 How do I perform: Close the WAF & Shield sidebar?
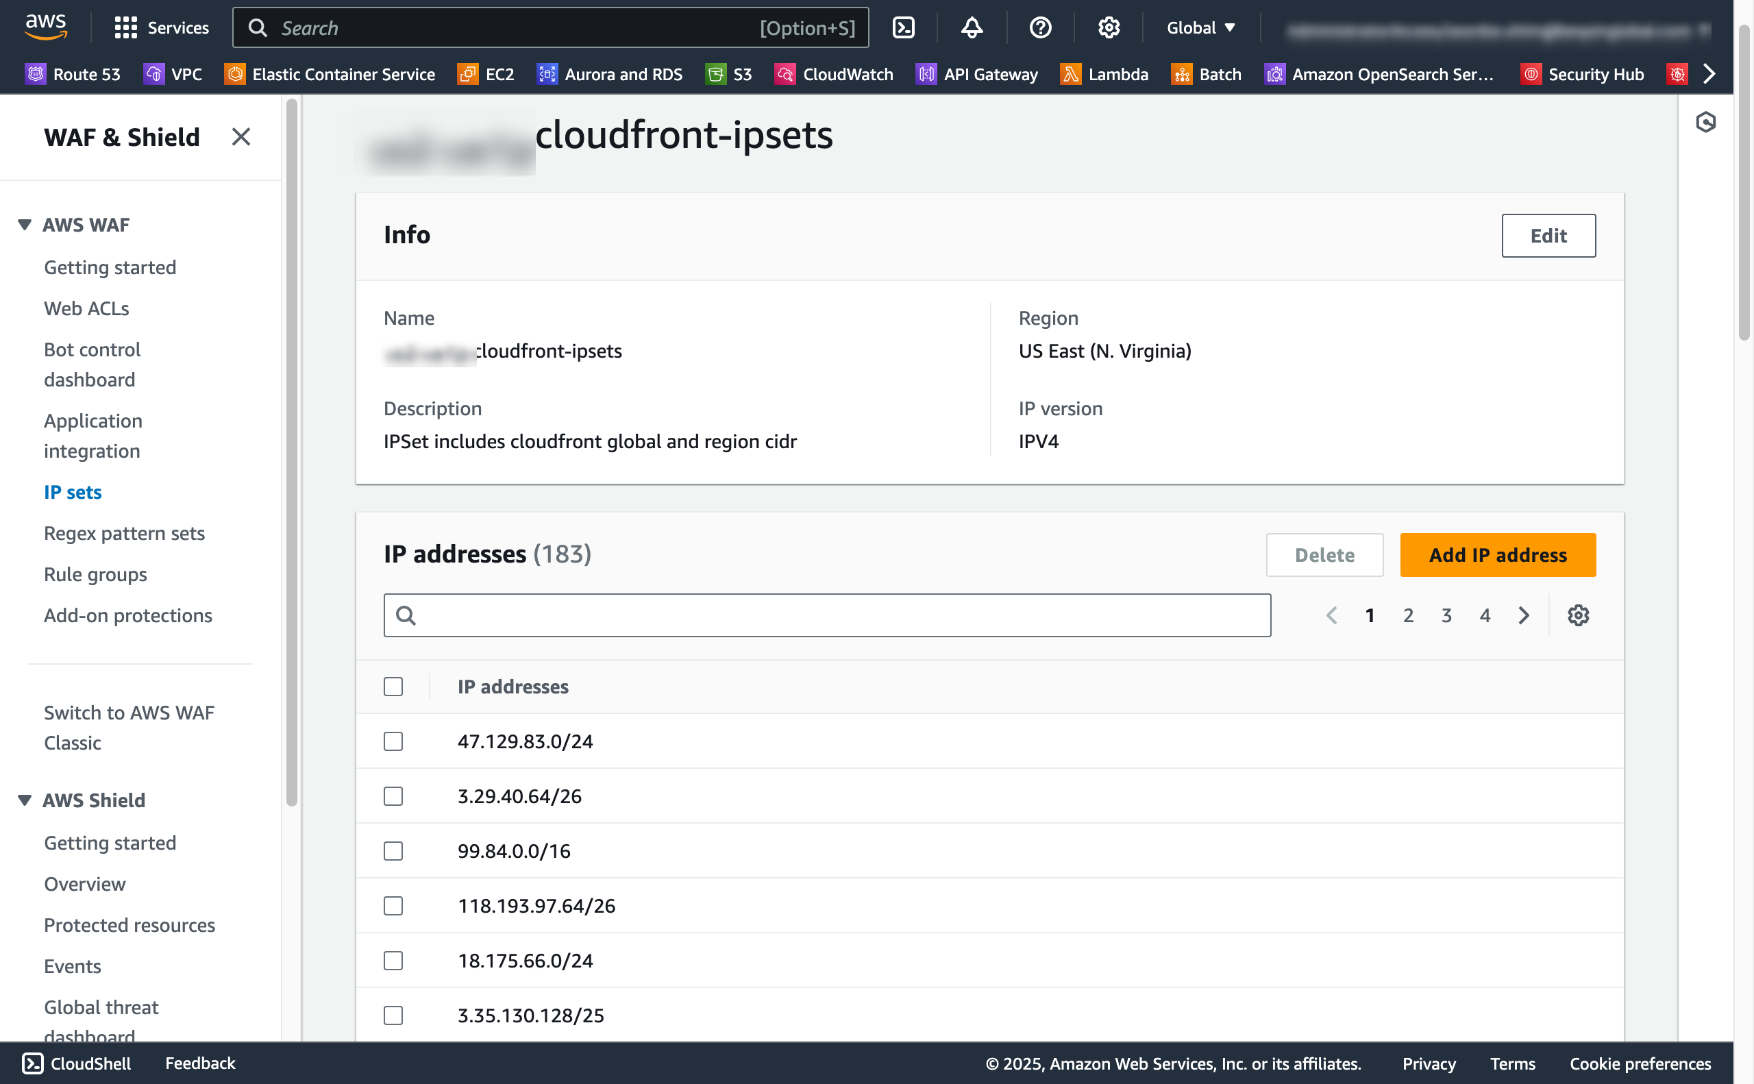(x=241, y=137)
